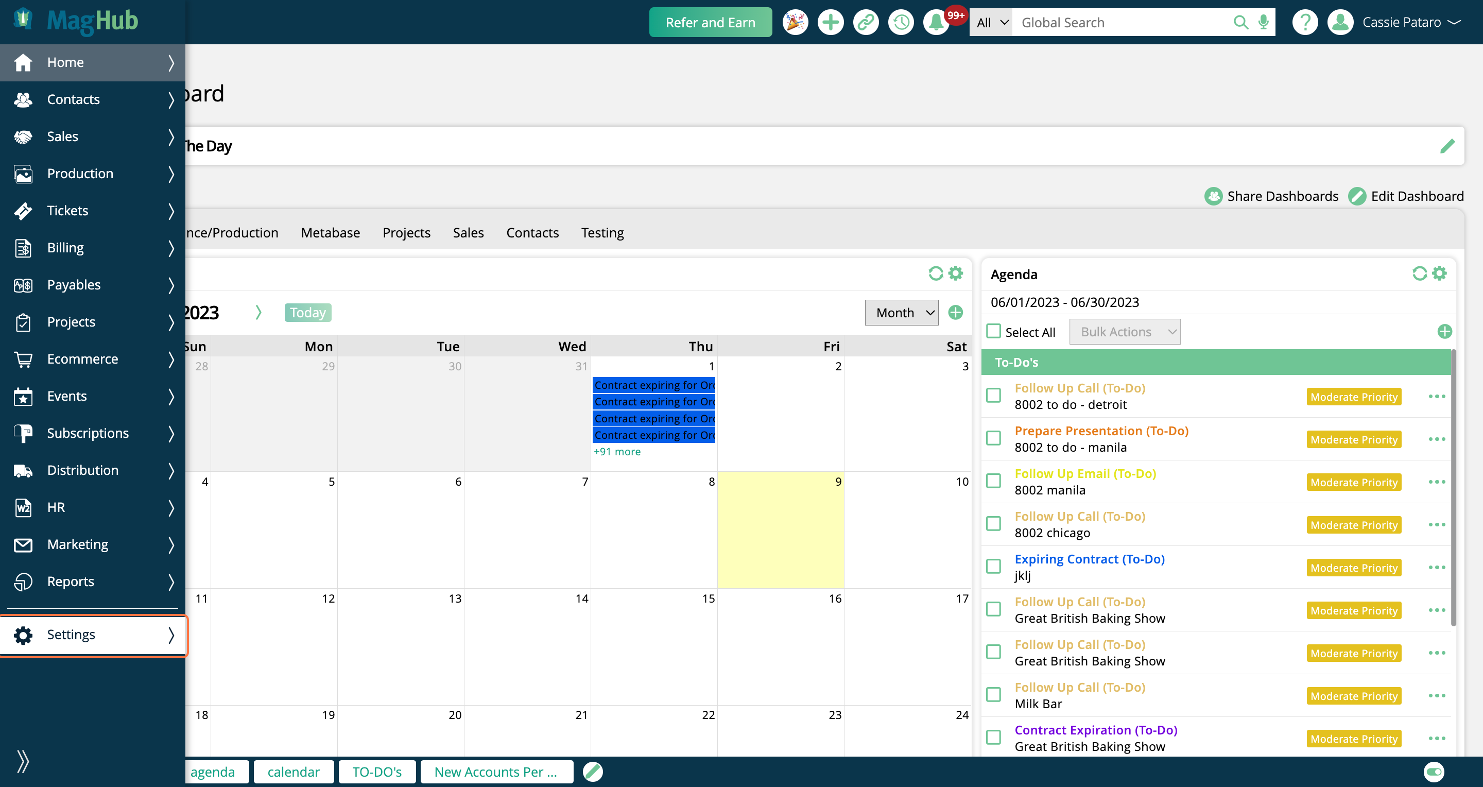Check the jklj expiring contract to-do
The height and width of the screenshot is (787, 1483).
(993, 567)
